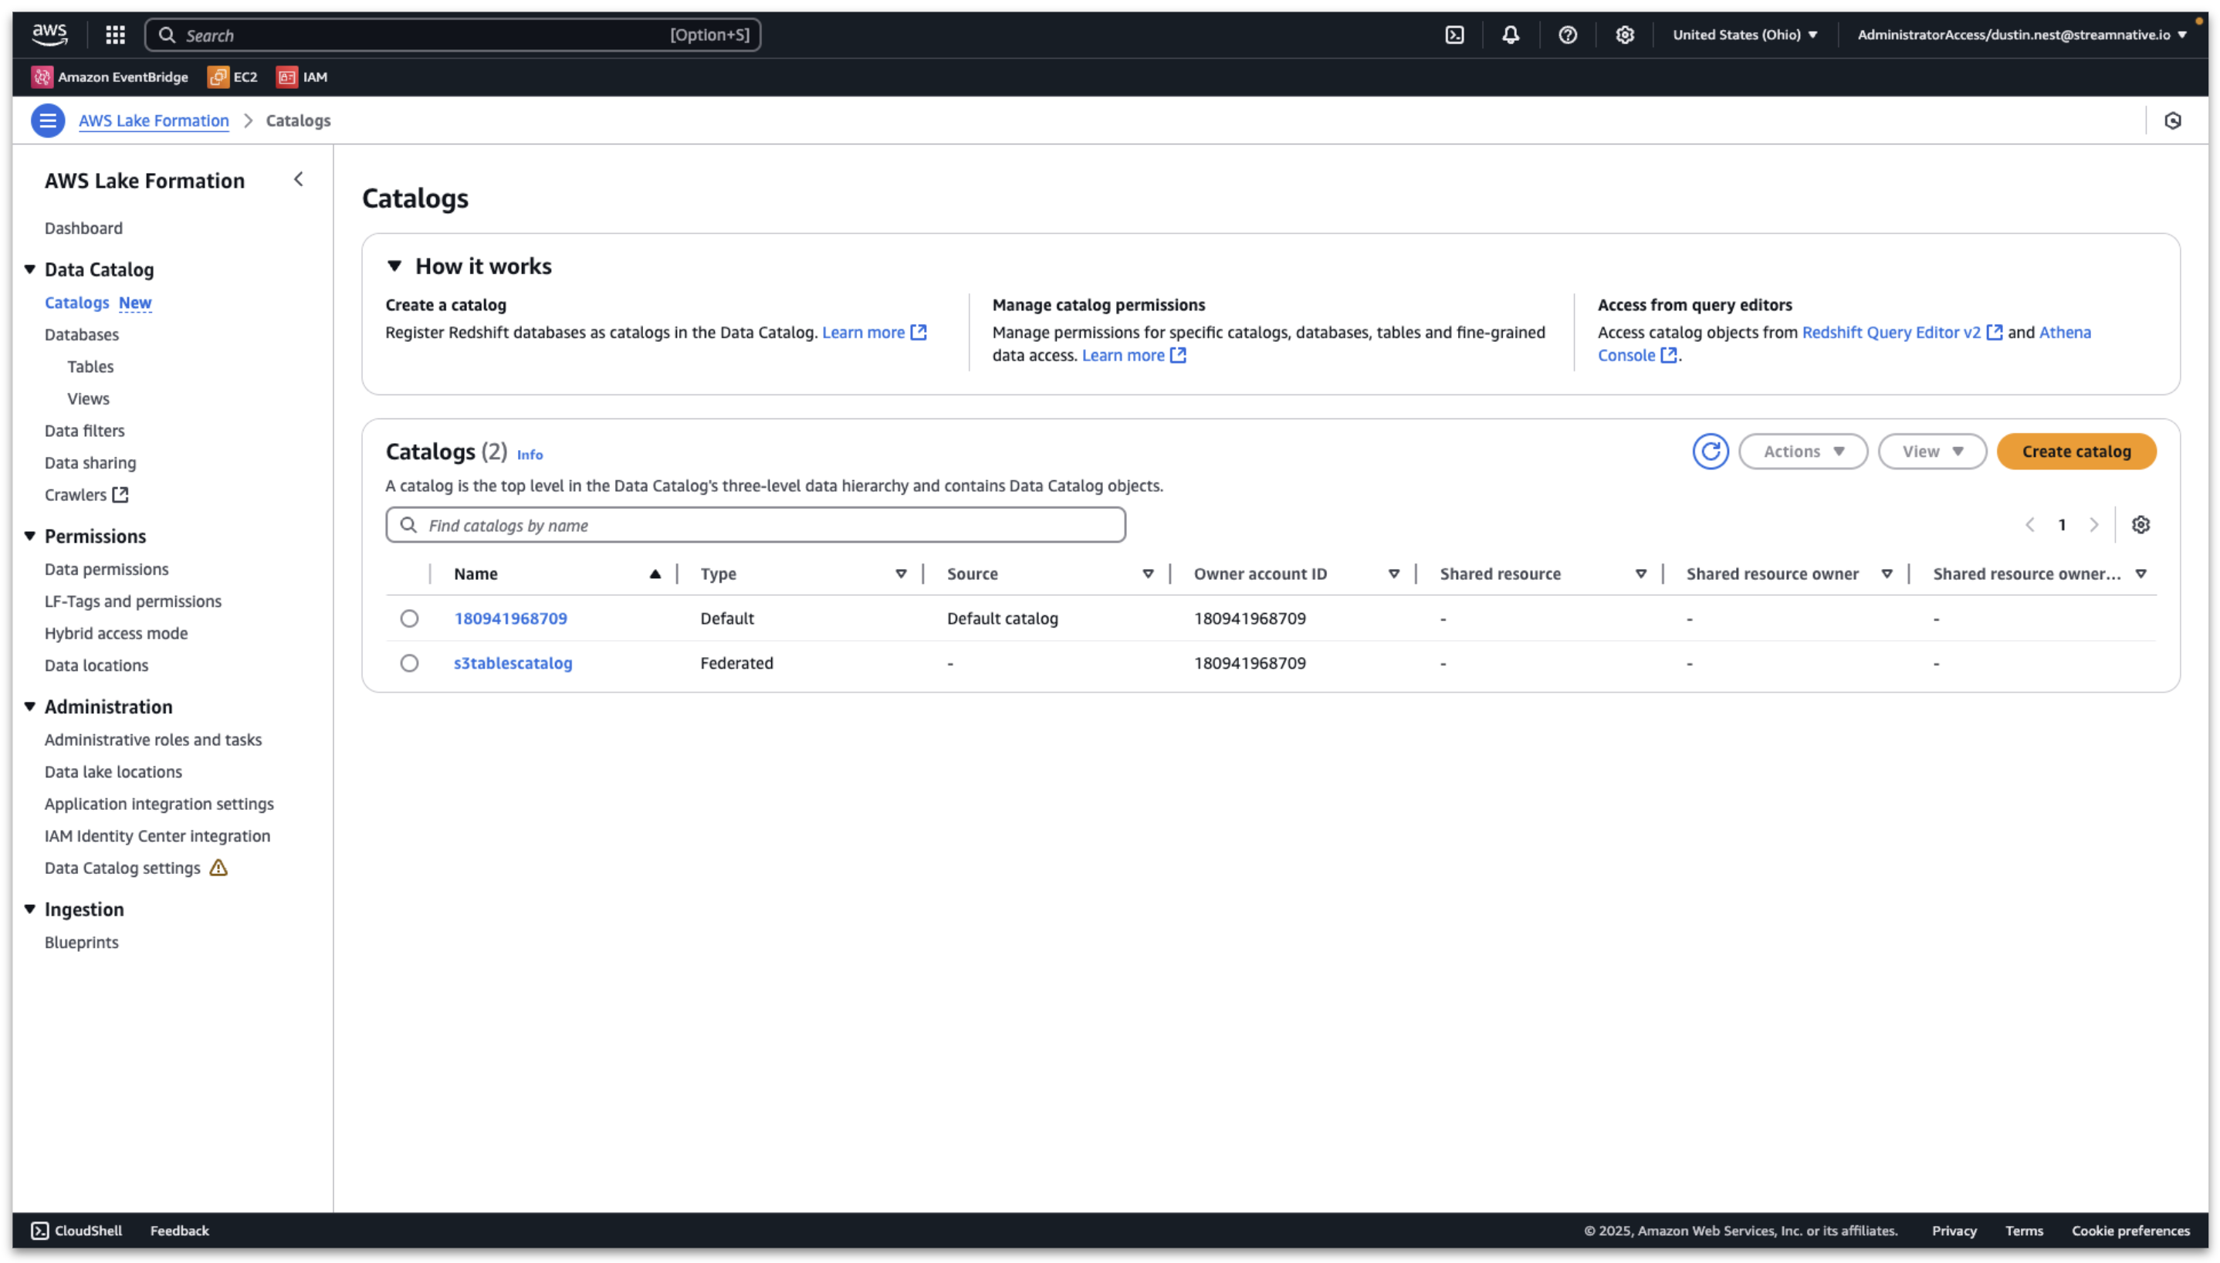
Task: Open the table preferences gear above the catalog list
Action: [x=2141, y=524]
